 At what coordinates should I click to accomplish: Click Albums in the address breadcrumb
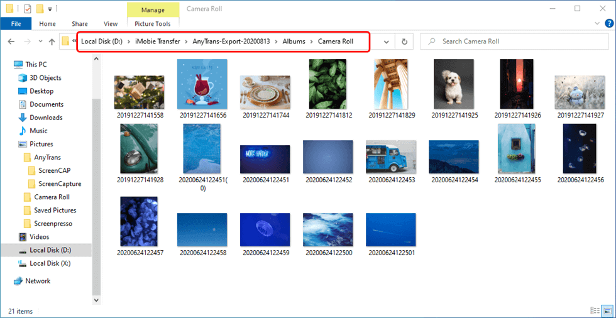pyautogui.click(x=294, y=41)
